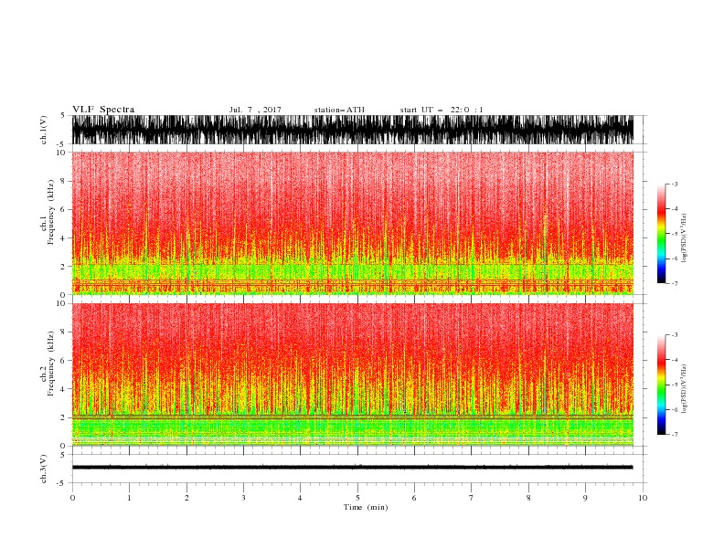The height and width of the screenshot is (559, 724).
Task: Click the "-5" label on ch.2 color bar
Action: click(675, 385)
